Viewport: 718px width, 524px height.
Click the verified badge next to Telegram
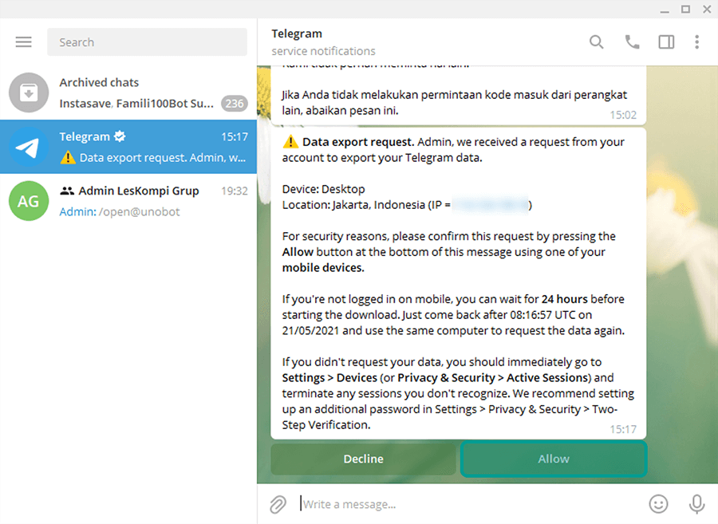click(x=120, y=136)
